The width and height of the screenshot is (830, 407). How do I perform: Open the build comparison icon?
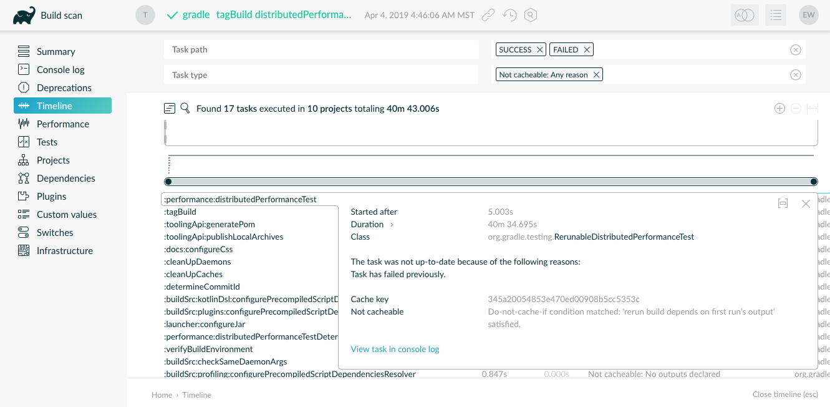745,15
